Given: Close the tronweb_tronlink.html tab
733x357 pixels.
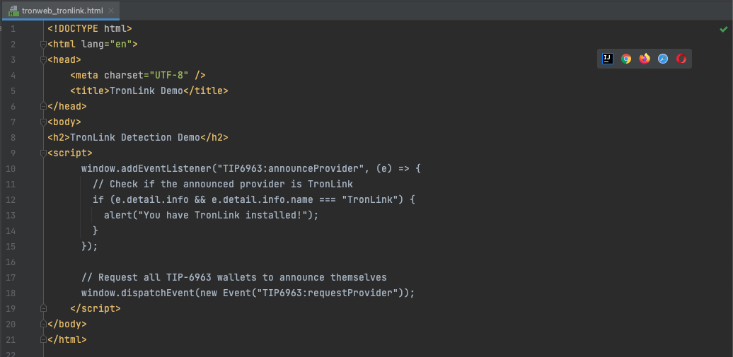Looking at the screenshot, I should (x=111, y=11).
